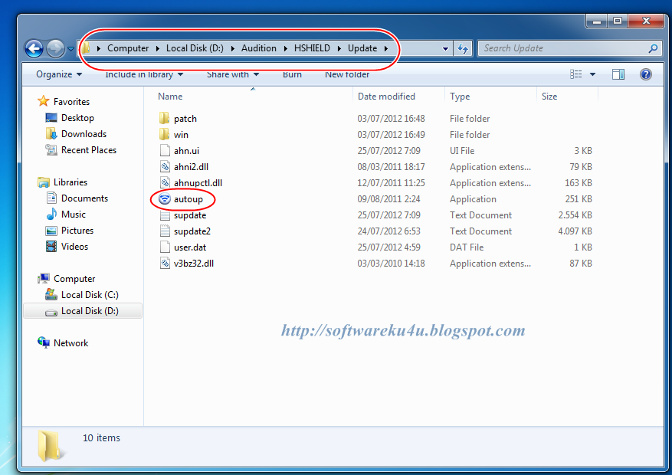Expand the arrow after Update breadcrumb
672x475 pixels.
click(385, 48)
